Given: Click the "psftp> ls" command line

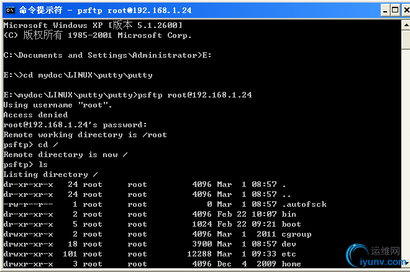Looking at the screenshot, I should click(x=25, y=165).
